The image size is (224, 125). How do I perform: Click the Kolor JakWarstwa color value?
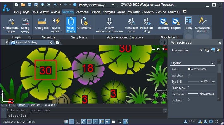click(x=201, y=69)
